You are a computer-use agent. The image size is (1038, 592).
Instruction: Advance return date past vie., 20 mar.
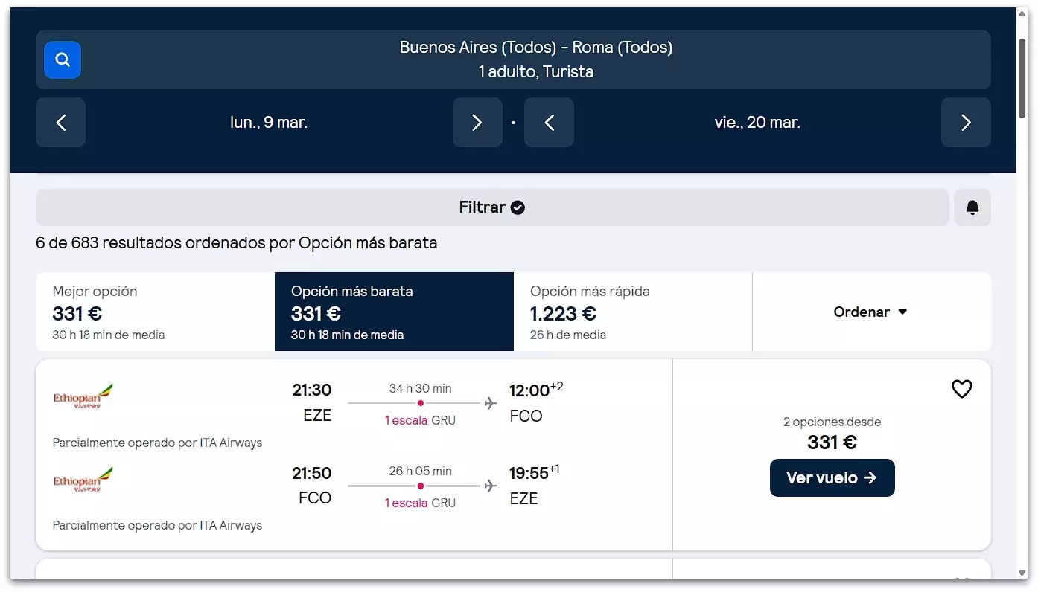pyautogui.click(x=966, y=123)
